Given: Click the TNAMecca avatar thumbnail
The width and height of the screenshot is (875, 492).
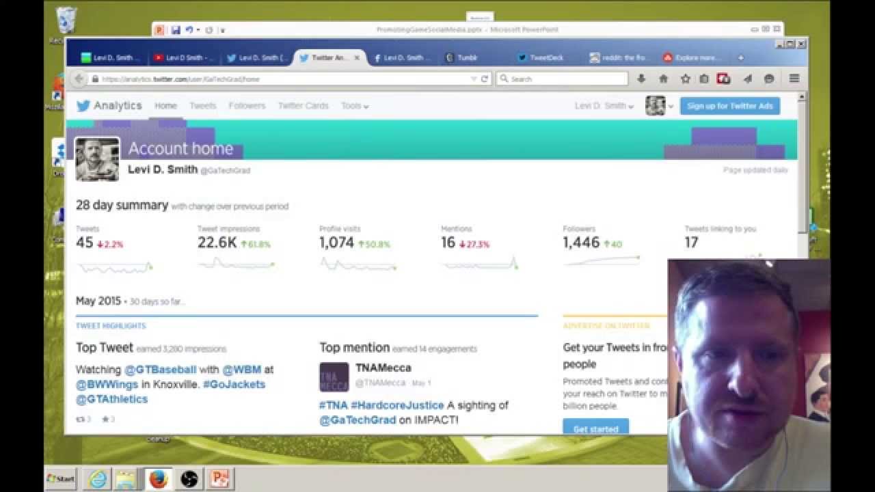Looking at the screenshot, I should click(334, 377).
